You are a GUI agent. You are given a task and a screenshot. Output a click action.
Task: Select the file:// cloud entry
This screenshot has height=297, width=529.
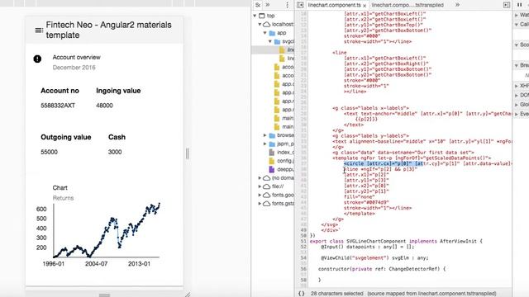(274, 186)
